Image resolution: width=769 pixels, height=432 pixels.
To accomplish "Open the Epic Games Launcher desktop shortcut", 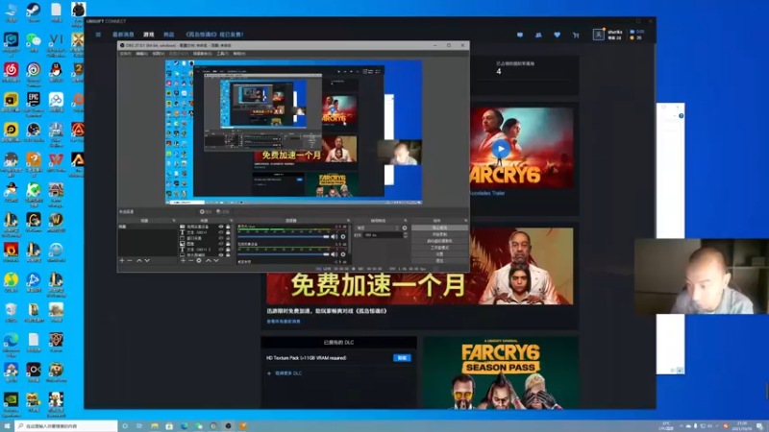I will point(34,102).
